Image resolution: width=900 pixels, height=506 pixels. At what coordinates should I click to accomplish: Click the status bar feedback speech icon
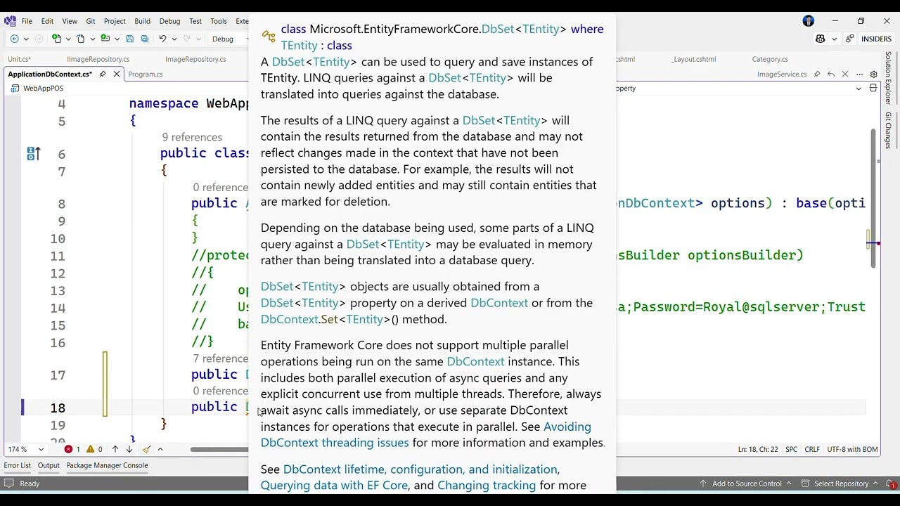(8, 484)
